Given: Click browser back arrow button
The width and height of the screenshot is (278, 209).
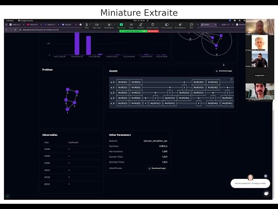Looking at the screenshot, I should pos(6,30).
